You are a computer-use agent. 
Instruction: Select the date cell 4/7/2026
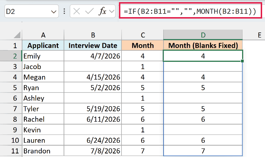click(x=93, y=56)
